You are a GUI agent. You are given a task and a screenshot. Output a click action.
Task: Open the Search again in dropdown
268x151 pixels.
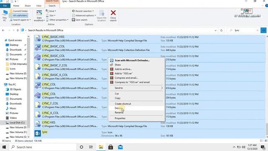coord(20,20)
